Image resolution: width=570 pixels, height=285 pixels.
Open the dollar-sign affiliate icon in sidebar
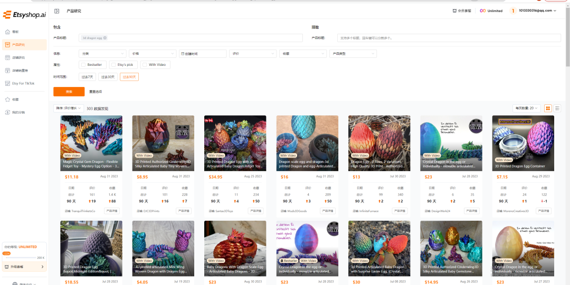tap(7, 112)
